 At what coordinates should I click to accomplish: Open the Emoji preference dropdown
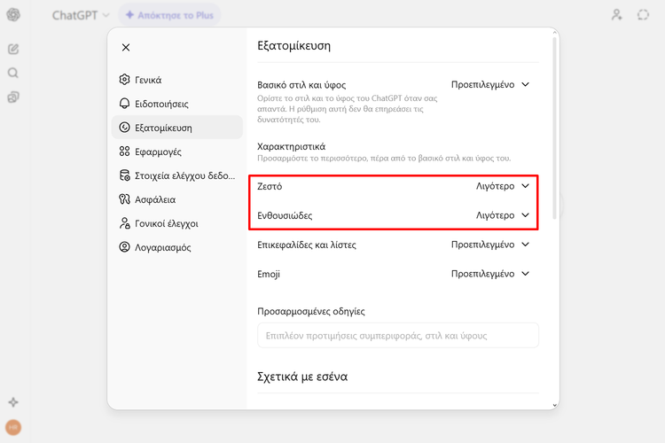click(x=490, y=275)
